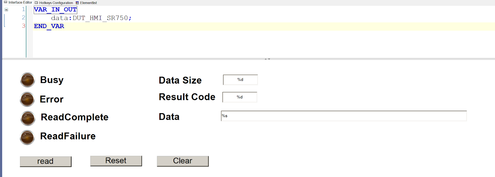
Task: Click the ReadFailure lamp indicator
Action: tap(27, 138)
